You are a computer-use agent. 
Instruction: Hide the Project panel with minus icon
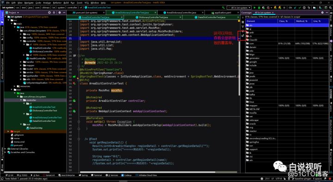[64, 13]
